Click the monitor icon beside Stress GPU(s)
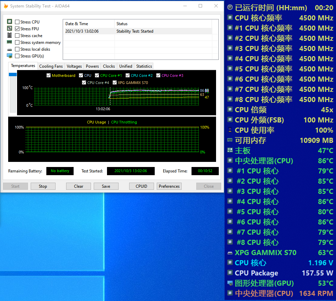Viewport: 336px width, 301px height. [10, 56]
